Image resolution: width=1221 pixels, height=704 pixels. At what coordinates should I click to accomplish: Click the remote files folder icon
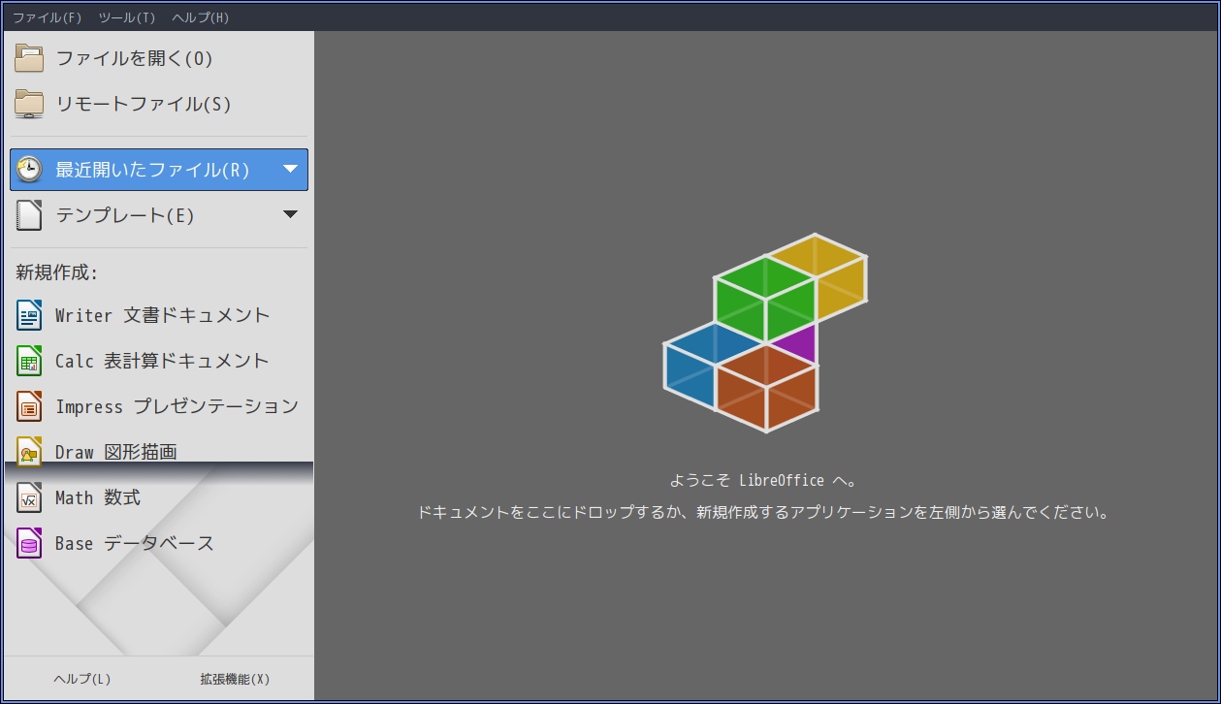coord(29,104)
